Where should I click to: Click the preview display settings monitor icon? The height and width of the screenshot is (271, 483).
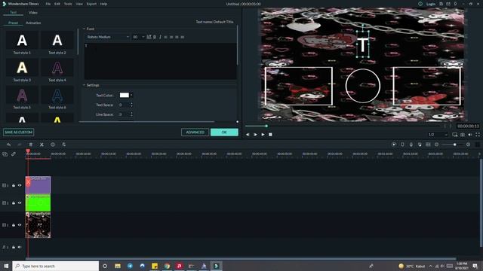point(454,135)
